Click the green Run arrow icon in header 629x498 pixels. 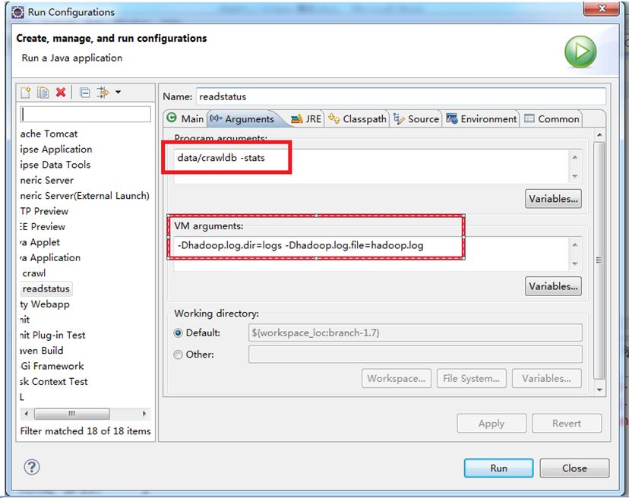coord(580,52)
